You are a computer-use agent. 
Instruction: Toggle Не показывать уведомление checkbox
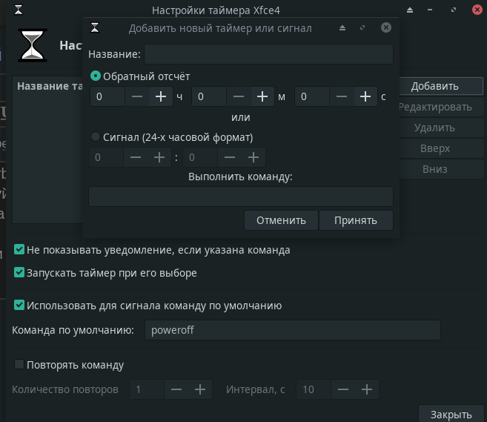[19, 249]
